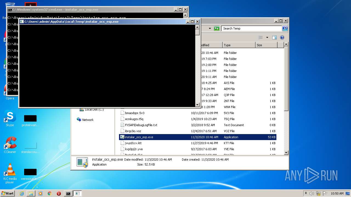Click scroll up arrow in instalar_ocs_esp console
This screenshot has width=351, height=197.
[197, 27]
